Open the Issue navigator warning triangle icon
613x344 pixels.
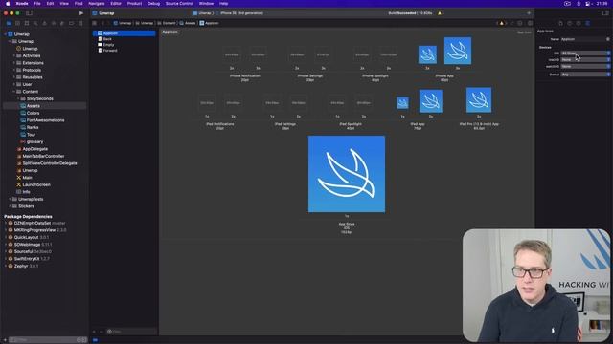[45, 23]
